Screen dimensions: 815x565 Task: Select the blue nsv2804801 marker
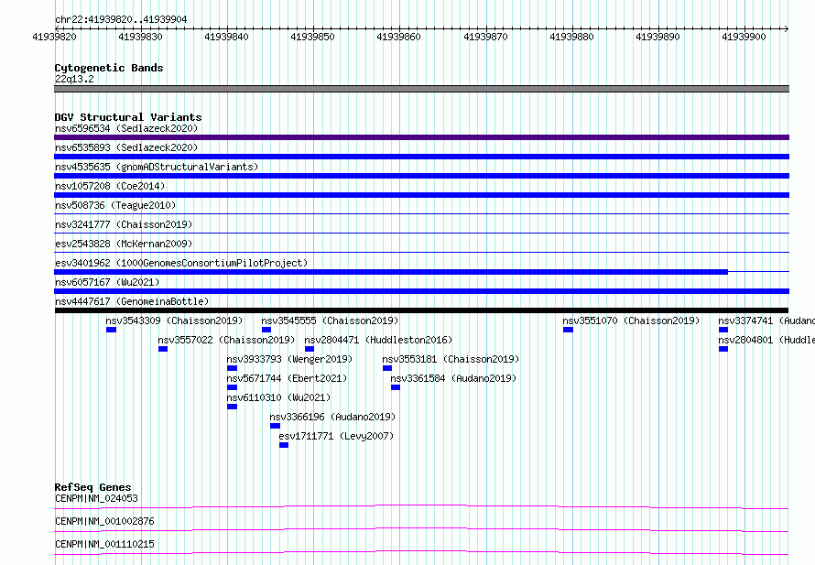coord(723,349)
